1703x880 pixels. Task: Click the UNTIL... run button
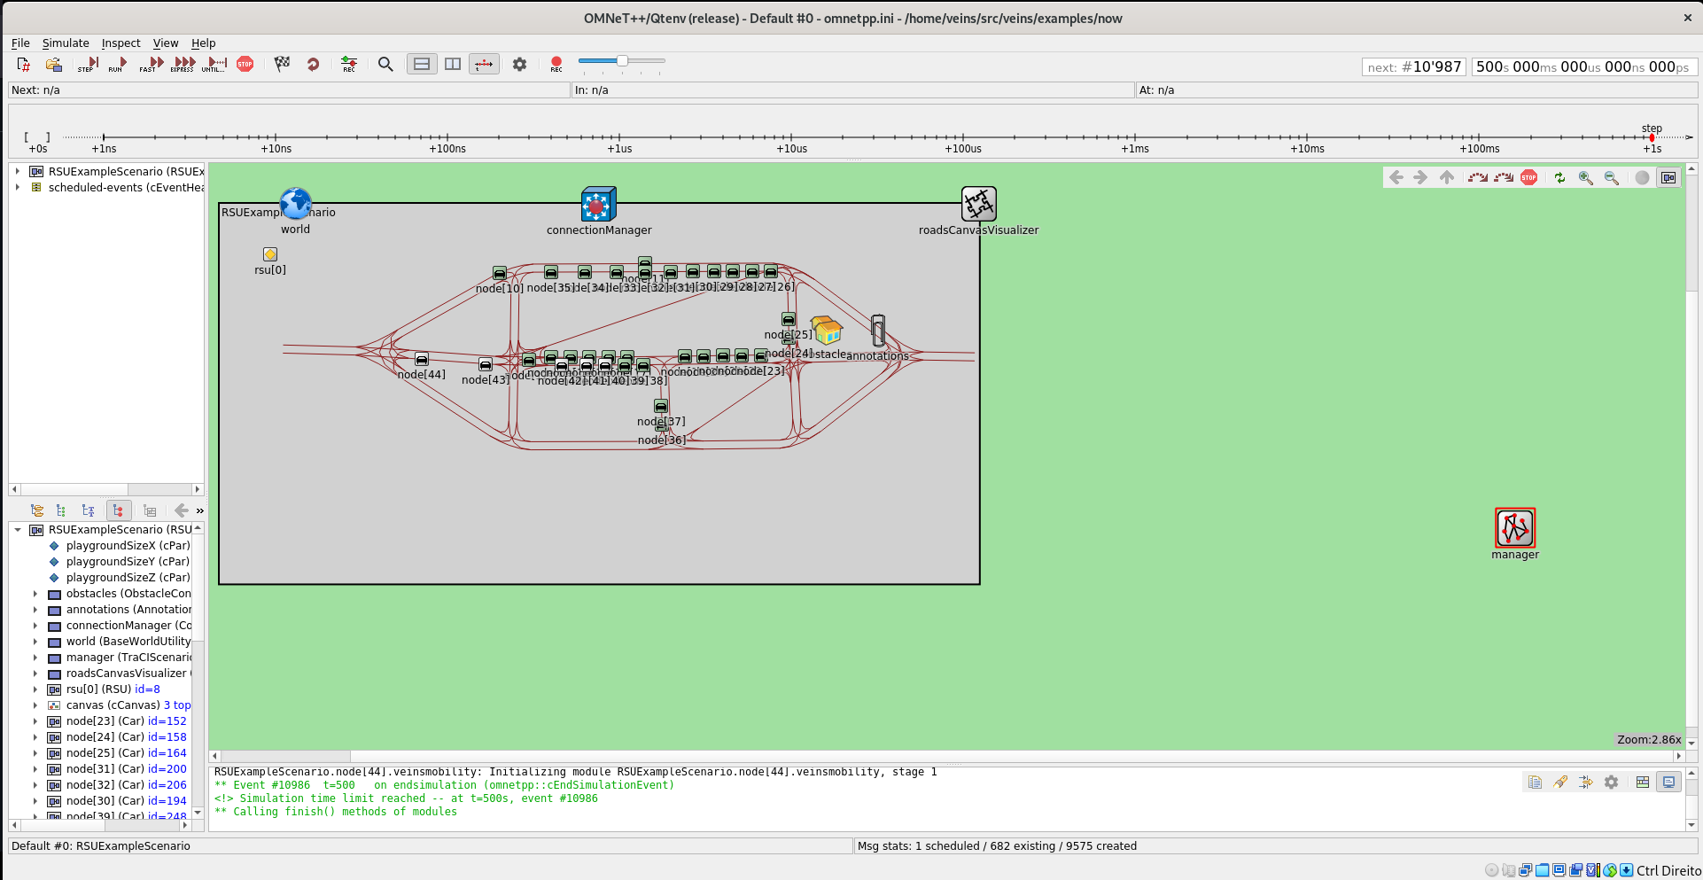point(214,64)
